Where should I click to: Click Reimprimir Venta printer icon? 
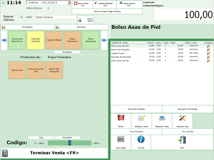(x=162, y=118)
